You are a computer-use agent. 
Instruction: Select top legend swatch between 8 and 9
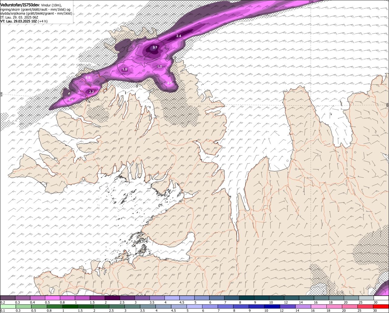pos(247,298)
